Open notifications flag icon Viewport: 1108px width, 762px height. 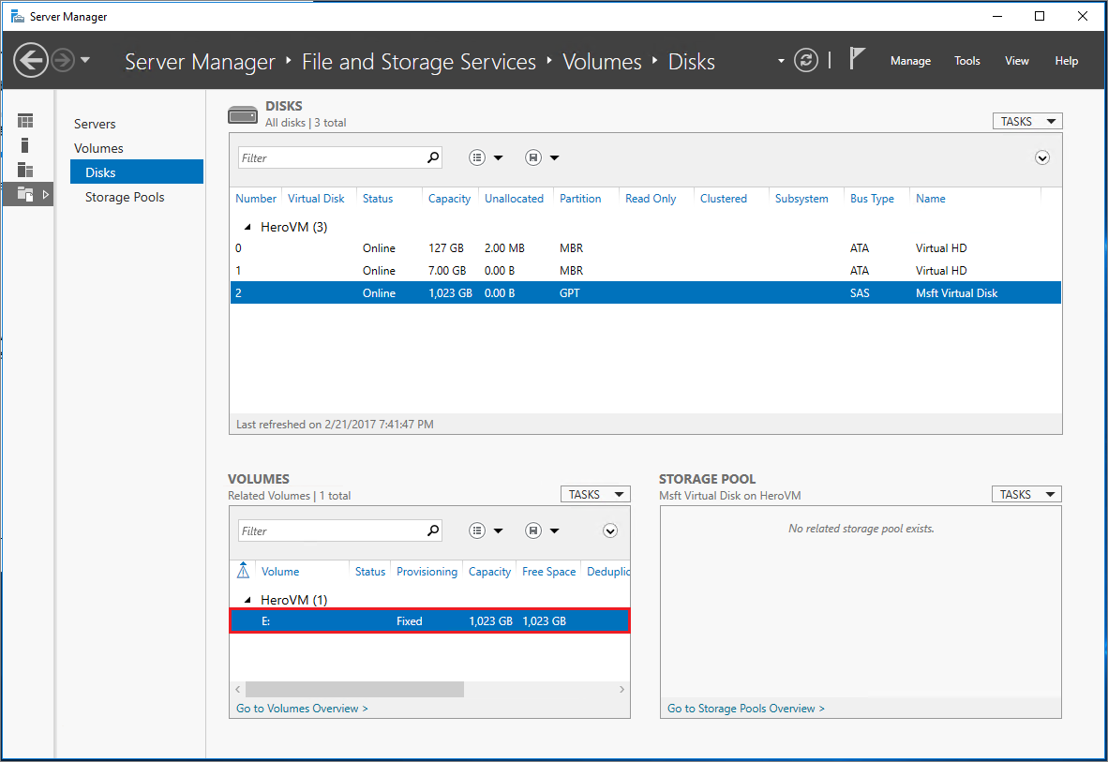coord(857,59)
